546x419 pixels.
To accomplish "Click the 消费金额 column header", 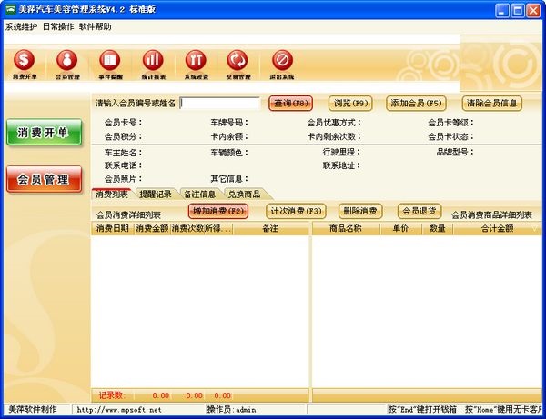I will point(152,228).
